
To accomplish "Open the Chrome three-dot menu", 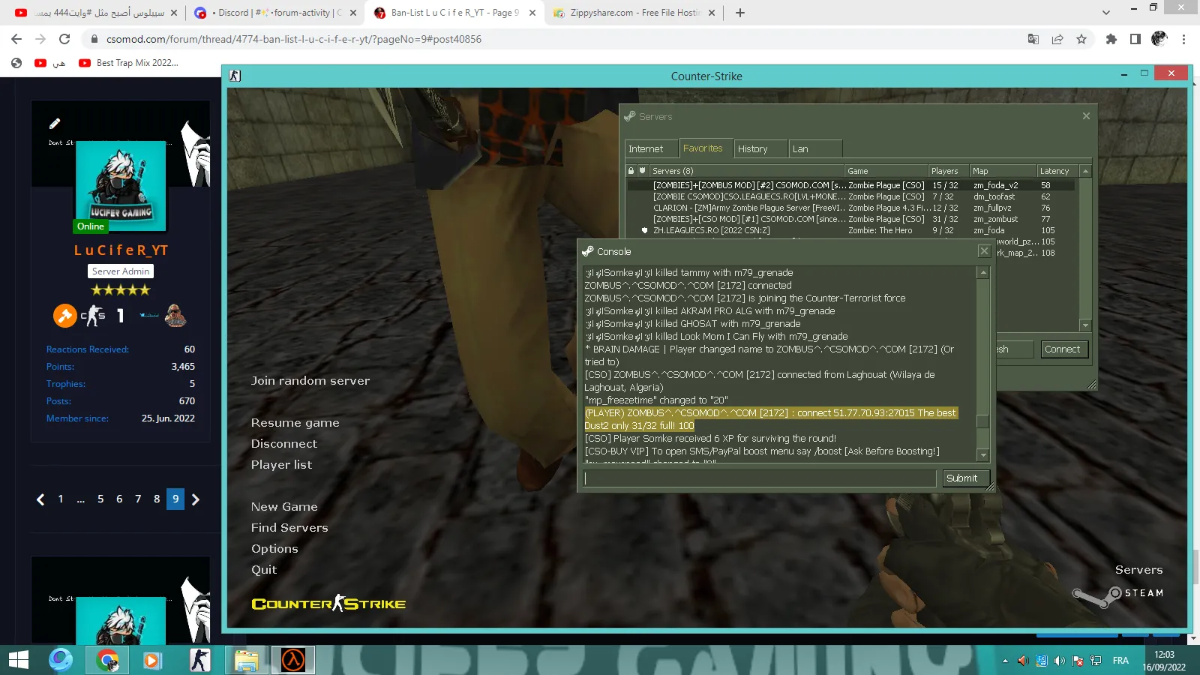I will (1183, 39).
